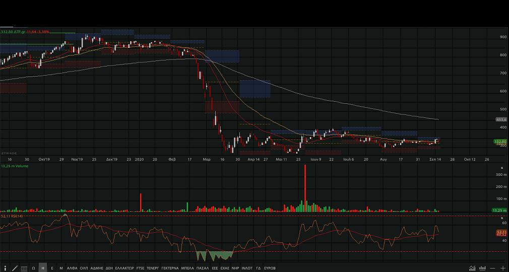Open the data table list icon
509x272 pixels.
pyautogui.click(x=24, y=268)
